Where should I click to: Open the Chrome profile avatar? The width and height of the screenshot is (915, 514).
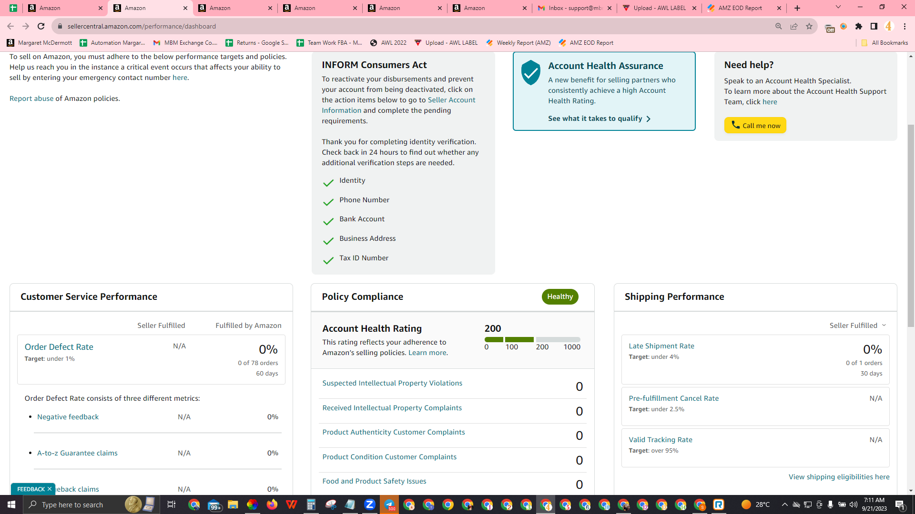point(889,26)
